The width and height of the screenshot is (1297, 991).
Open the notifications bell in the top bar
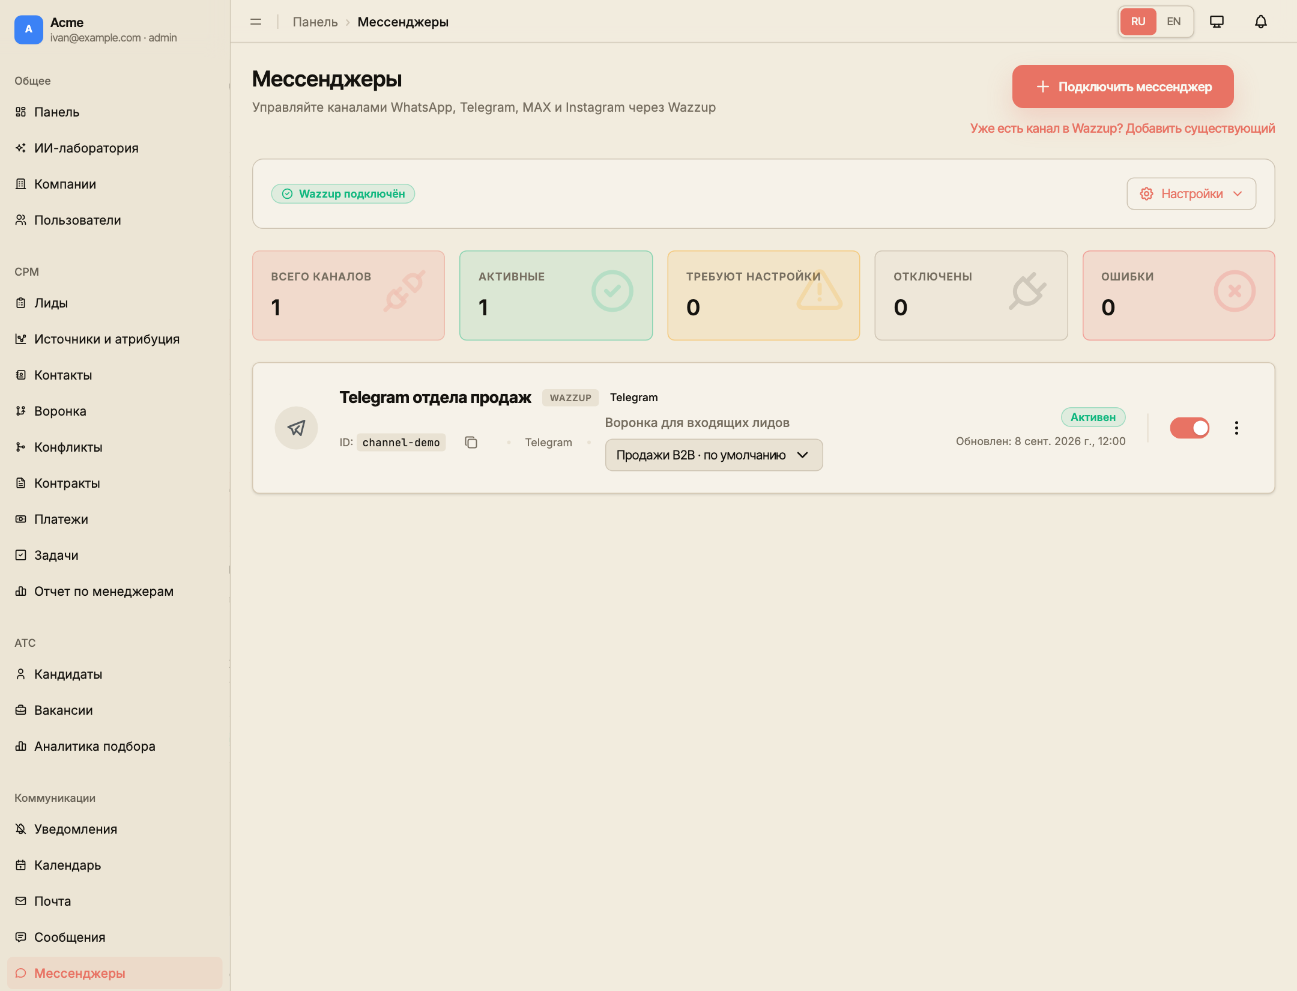[1260, 22]
